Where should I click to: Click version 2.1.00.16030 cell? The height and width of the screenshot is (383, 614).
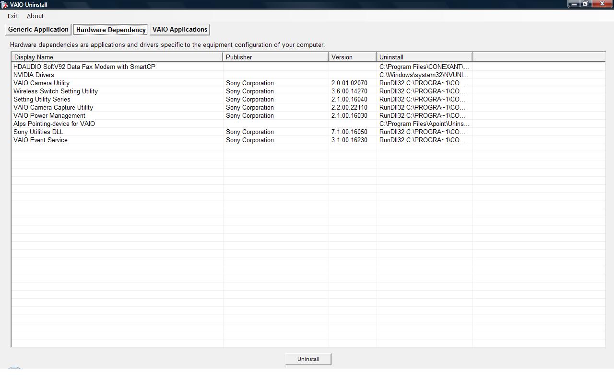coord(349,115)
